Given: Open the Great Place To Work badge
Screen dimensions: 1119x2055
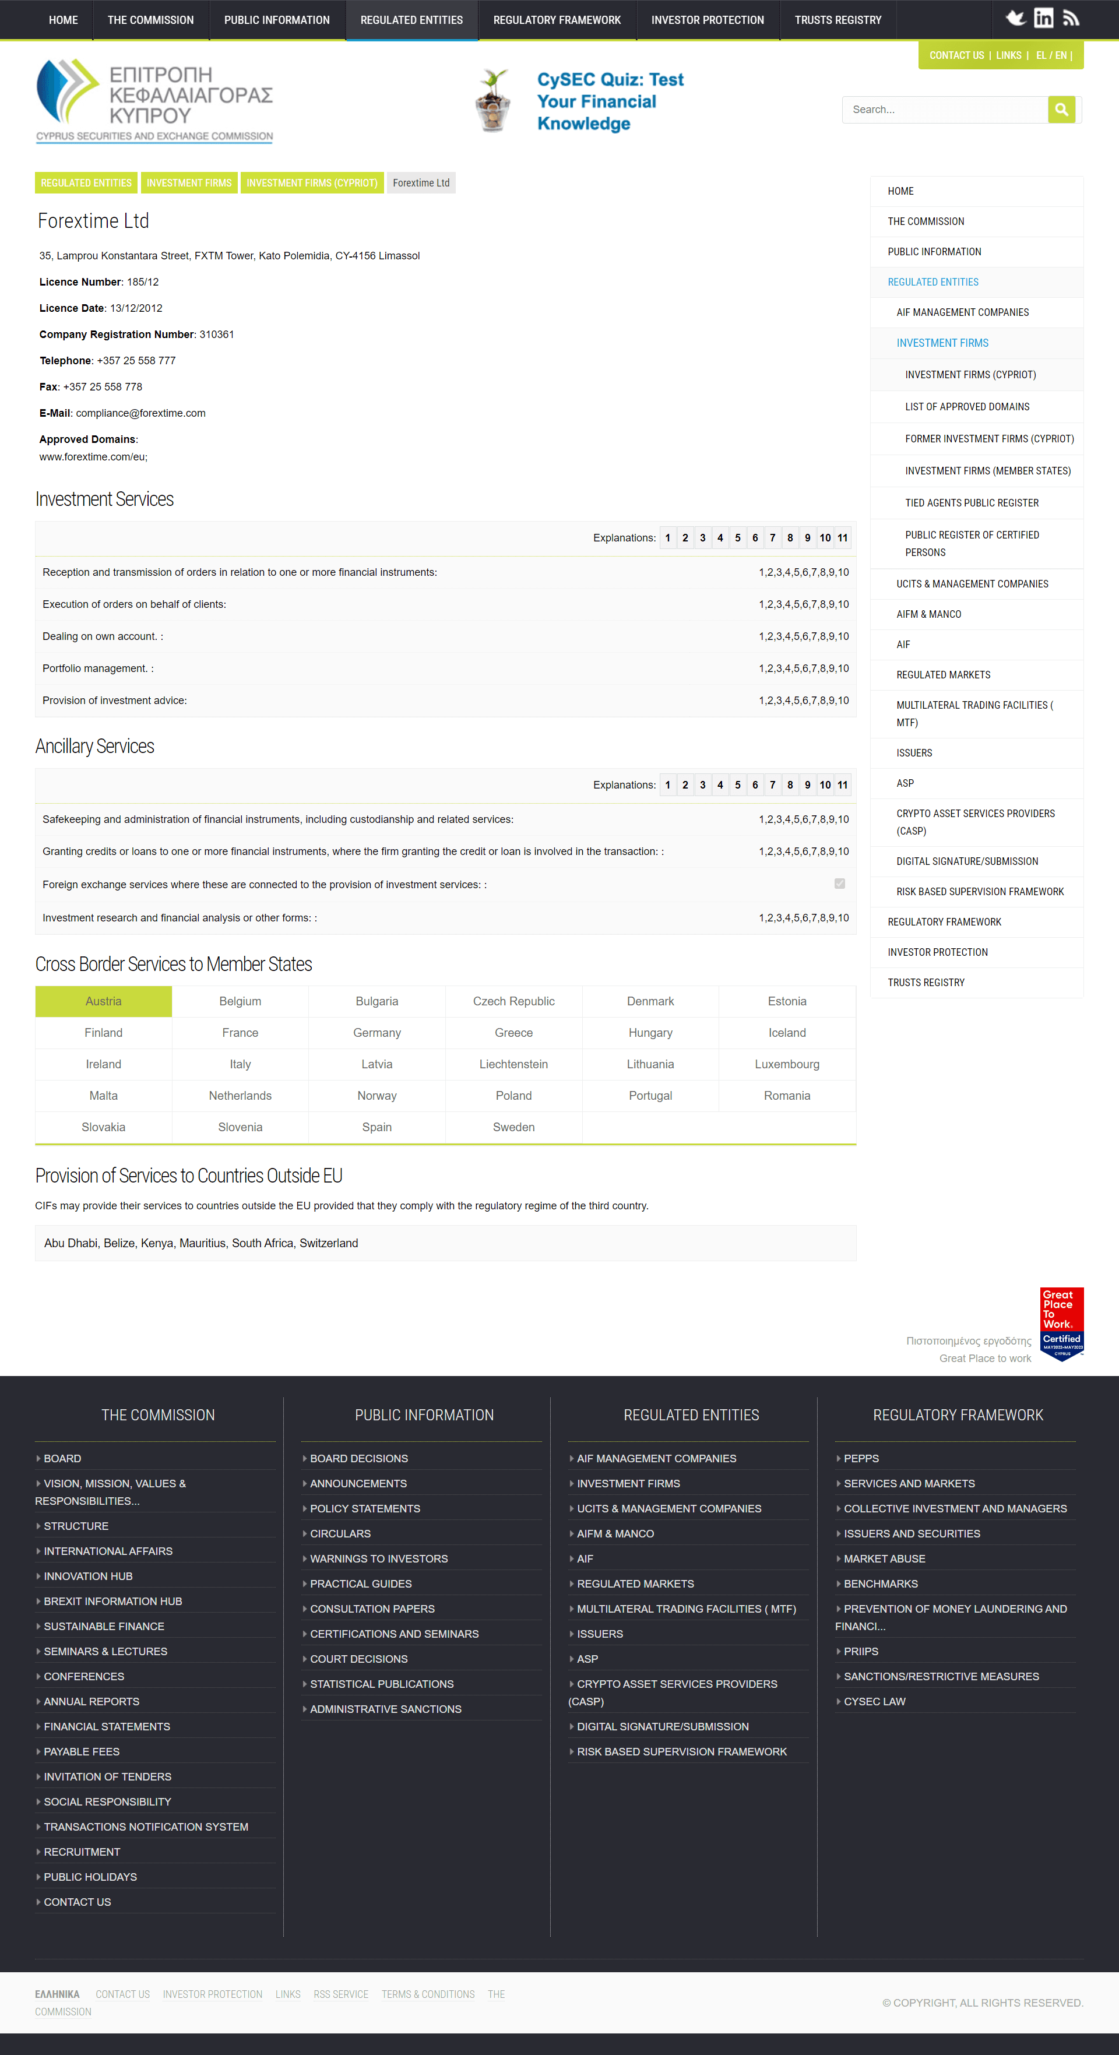Looking at the screenshot, I should pyautogui.click(x=1061, y=1324).
